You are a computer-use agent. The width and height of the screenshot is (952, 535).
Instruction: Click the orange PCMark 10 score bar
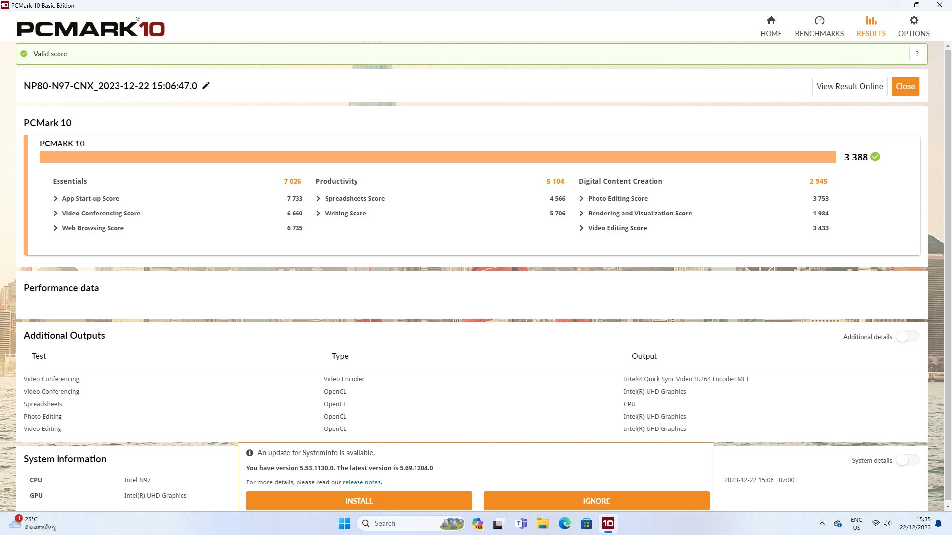coord(438,157)
